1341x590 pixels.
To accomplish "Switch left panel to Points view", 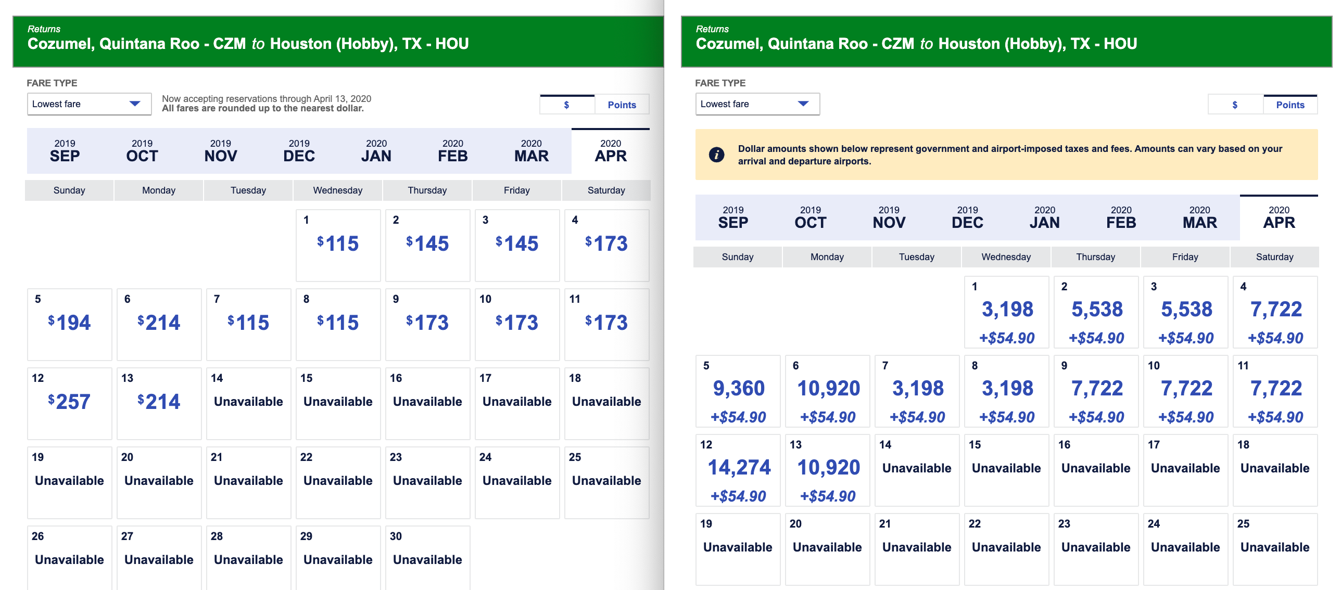I will pyautogui.click(x=622, y=105).
